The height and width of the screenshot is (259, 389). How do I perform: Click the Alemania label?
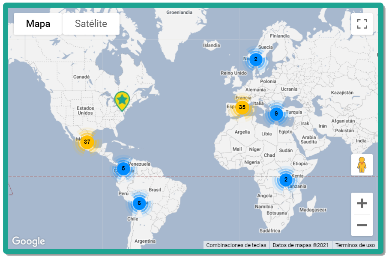tap(255, 90)
